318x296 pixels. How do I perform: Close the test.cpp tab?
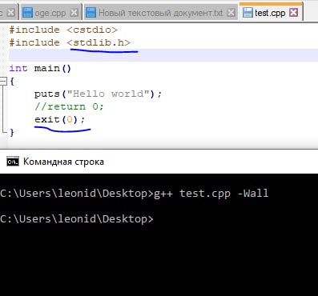click(x=293, y=13)
